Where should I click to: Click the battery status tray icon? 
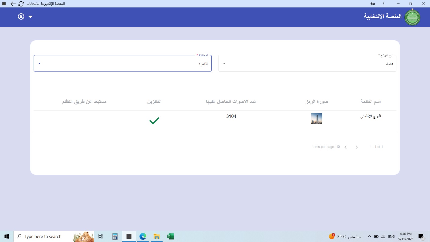[376, 237]
